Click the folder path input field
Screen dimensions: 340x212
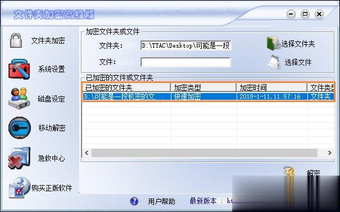pyautogui.click(x=185, y=45)
